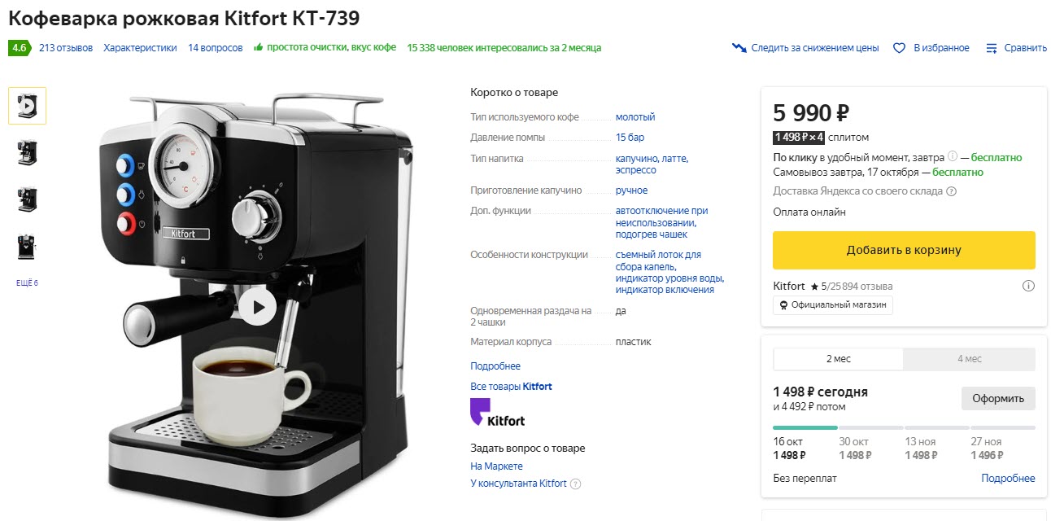1051x521 pixels.
Task: Click the Kitfort brand logo
Action: pyautogui.click(x=498, y=413)
